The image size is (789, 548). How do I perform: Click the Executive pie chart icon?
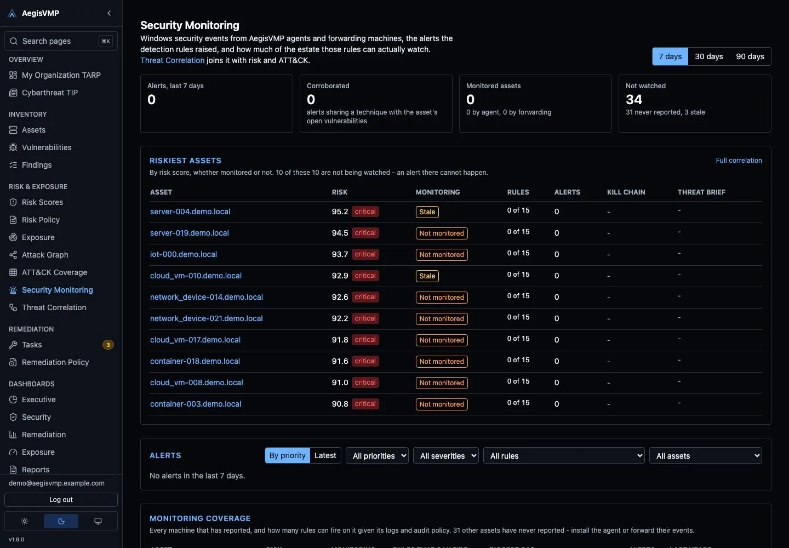click(13, 399)
